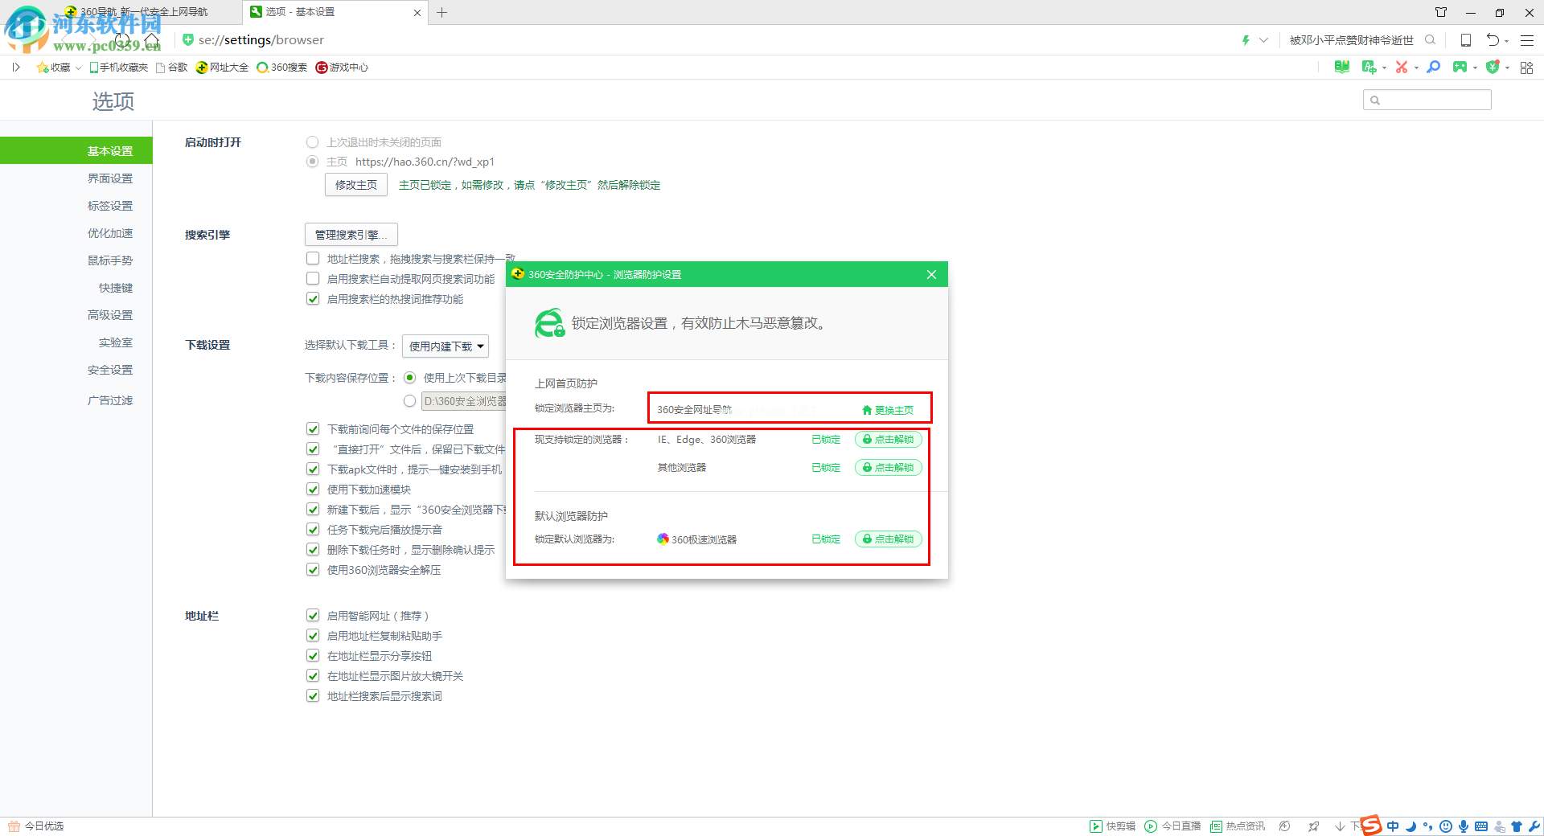This screenshot has height=836, width=1544.
Task: Expand the undo closed tabs dropdown arrow
Action: coord(1506,41)
